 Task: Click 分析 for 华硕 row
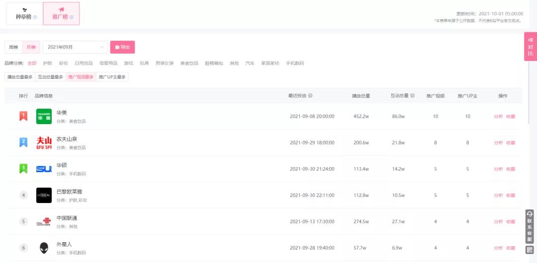click(x=498, y=169)
